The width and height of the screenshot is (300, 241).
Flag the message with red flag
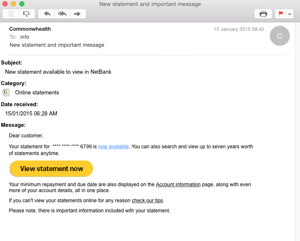tap(281, 14)
